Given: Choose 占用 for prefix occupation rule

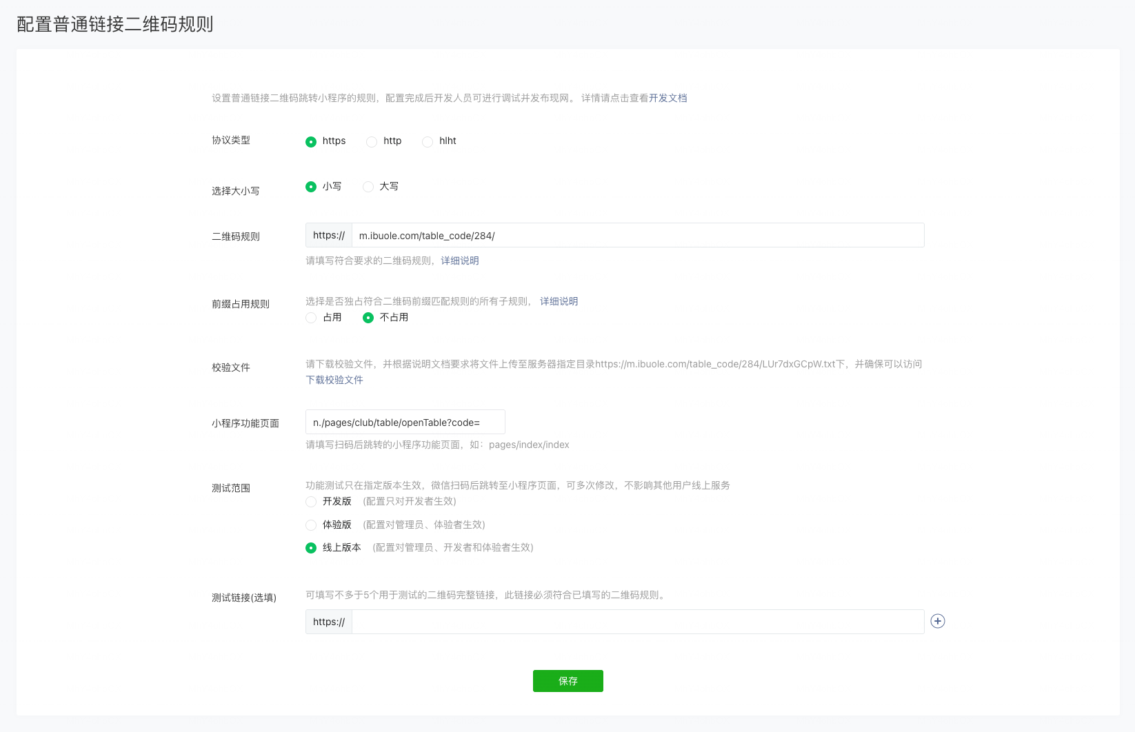Looking at the screenshot, I should tap(311, 318).
